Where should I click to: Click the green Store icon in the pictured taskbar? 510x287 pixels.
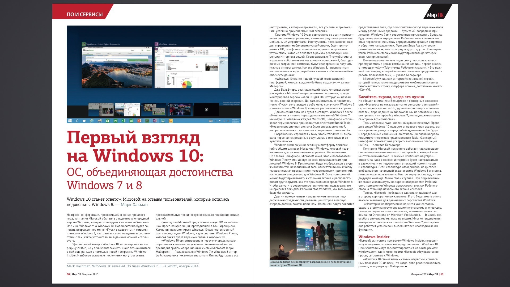click(108, 121)
